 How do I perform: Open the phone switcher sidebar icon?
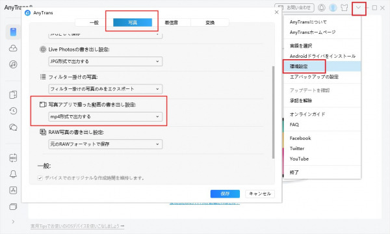pyautogui.click(x=13, y=94)
